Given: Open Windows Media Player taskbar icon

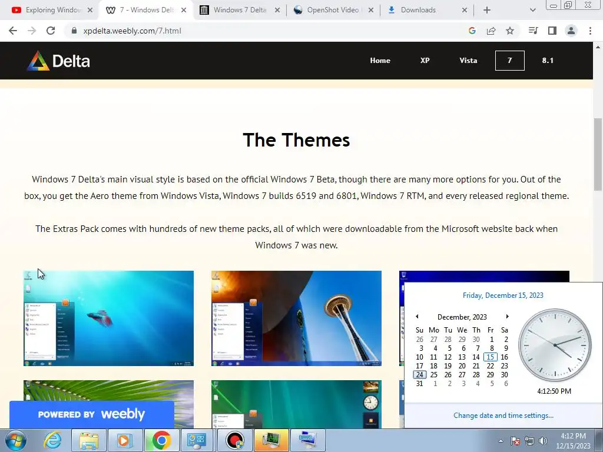Looking at the screenshot, I should [125, 440].
